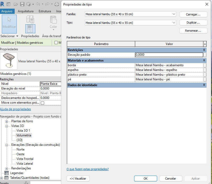Viewport: 212px width, 184px height.
Task: Click the Print icon in quick access toolbar
Action: pos(57,4)
